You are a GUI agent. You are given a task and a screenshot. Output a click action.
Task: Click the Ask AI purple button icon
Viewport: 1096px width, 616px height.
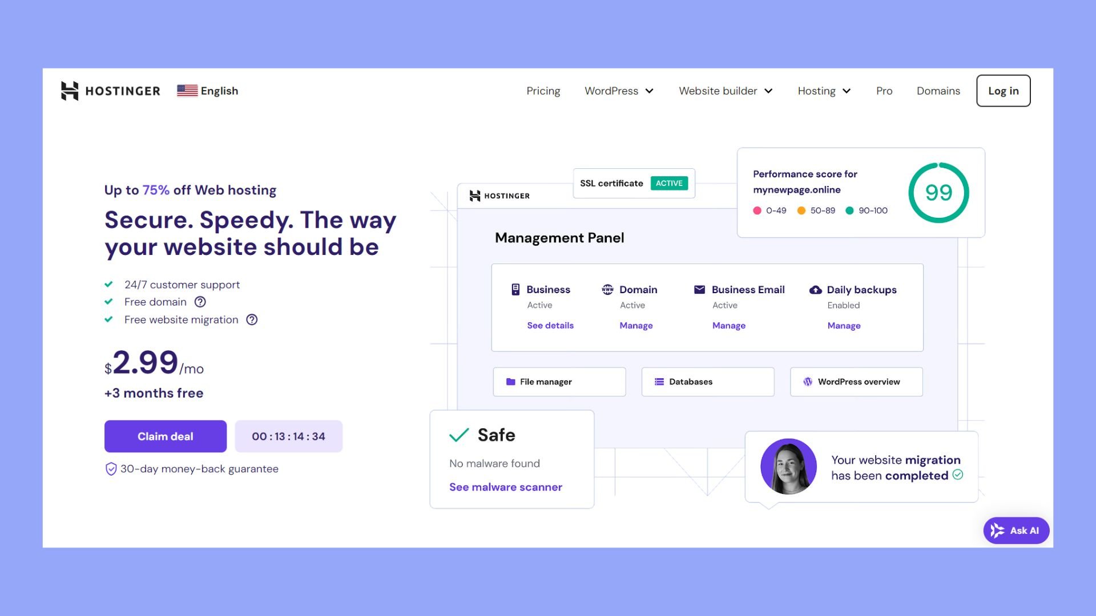[998, 530]
